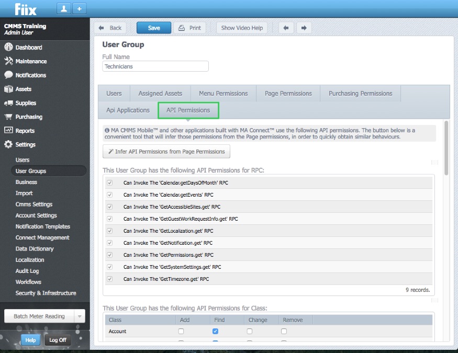This screenshot has height=353, width=458.
Task: Click the Log Off button
Action: coord(58,340)
